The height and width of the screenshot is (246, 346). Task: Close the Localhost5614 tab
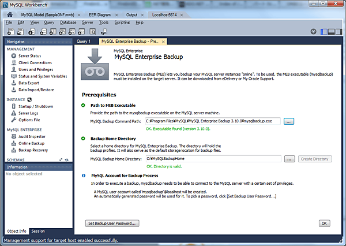click(182, 15)
